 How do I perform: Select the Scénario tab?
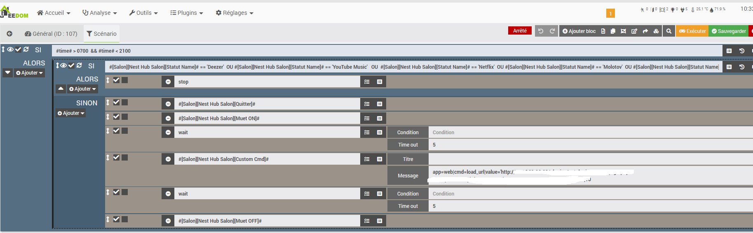click(101, 34)
